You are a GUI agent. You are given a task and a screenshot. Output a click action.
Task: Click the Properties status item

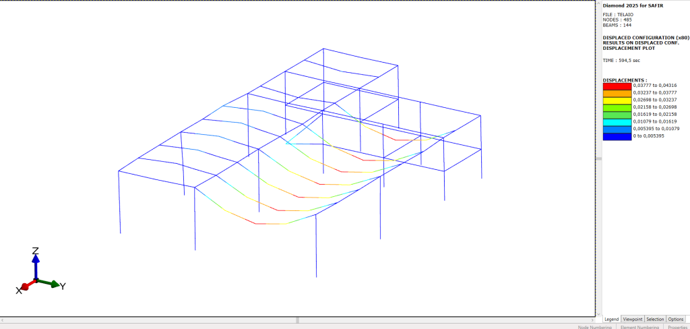[677, 326]
